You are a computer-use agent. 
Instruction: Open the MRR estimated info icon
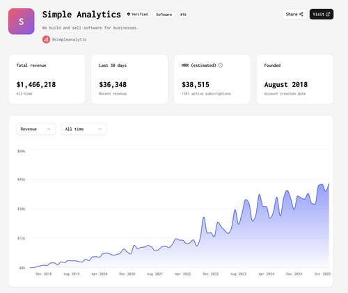point(221,65)
